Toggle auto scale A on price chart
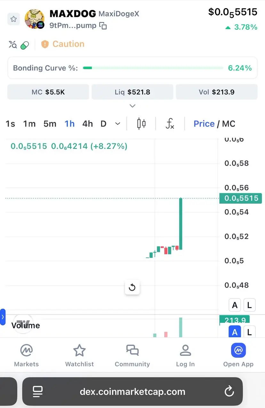 click(235, 305)
